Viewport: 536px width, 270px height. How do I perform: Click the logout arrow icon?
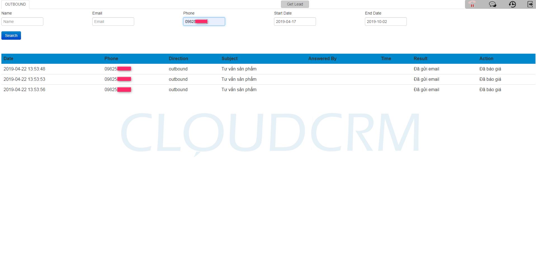(x=530, y=4)
